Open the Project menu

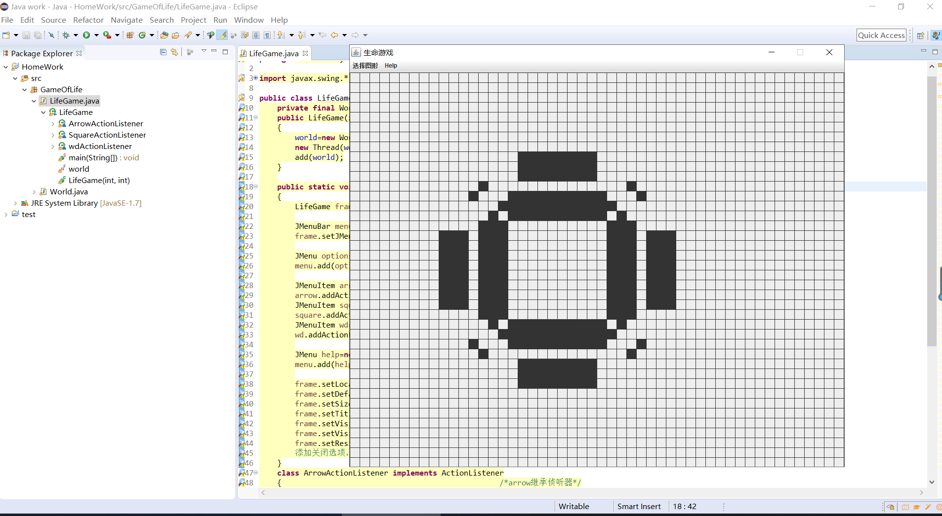[194, 20]
